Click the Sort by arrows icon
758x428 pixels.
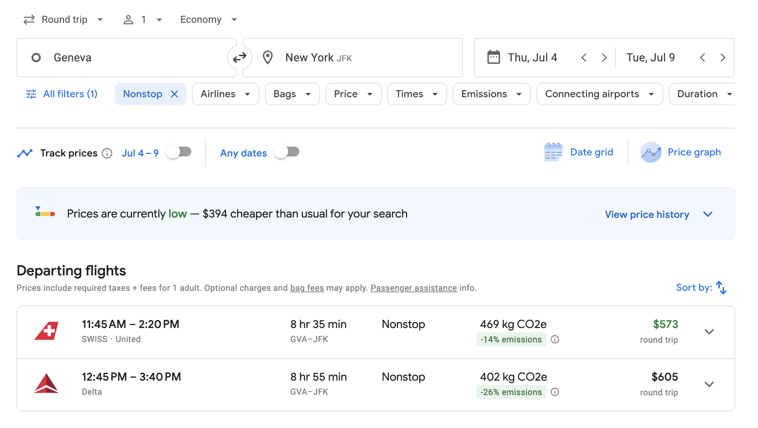click(721, 288)
